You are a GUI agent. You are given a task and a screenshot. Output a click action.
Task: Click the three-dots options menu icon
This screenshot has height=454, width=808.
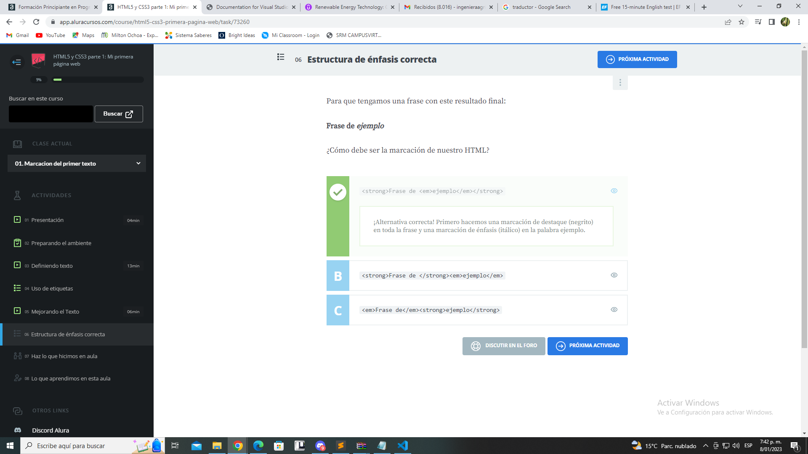620,82
